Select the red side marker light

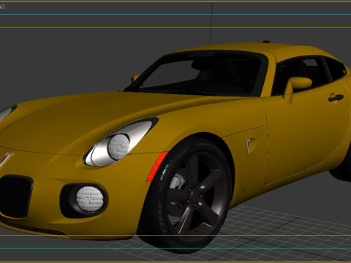pyautogui.click(x=156, y=166)
